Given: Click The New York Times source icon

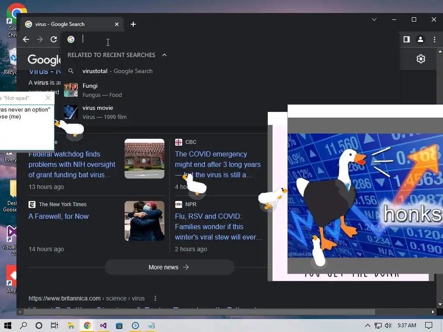Looking at the screenshot, I should coord(32,204).
